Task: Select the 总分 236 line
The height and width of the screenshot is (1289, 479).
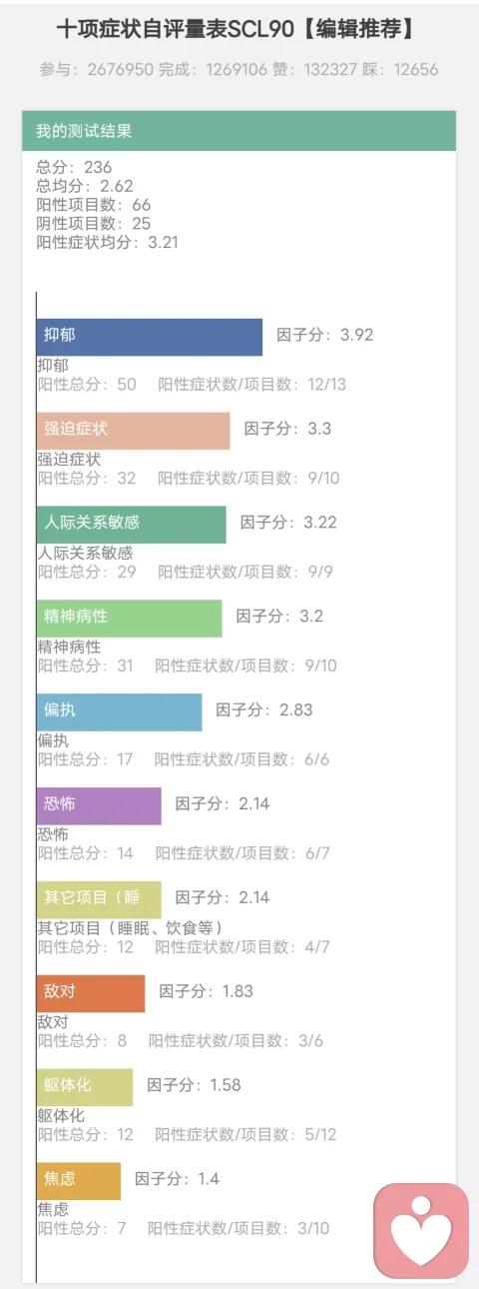Action: tap(74, 168)
